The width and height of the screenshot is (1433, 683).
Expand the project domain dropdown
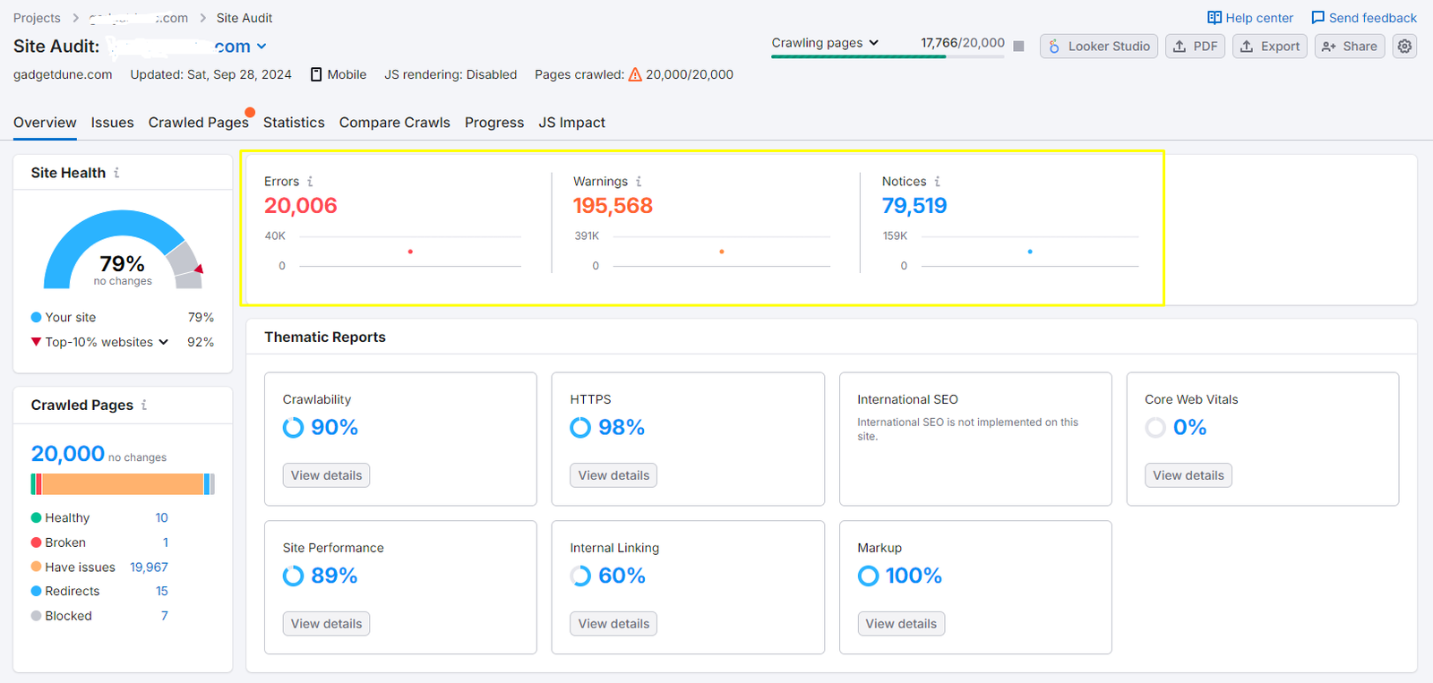pyautogui.click(x=262, y=47)
